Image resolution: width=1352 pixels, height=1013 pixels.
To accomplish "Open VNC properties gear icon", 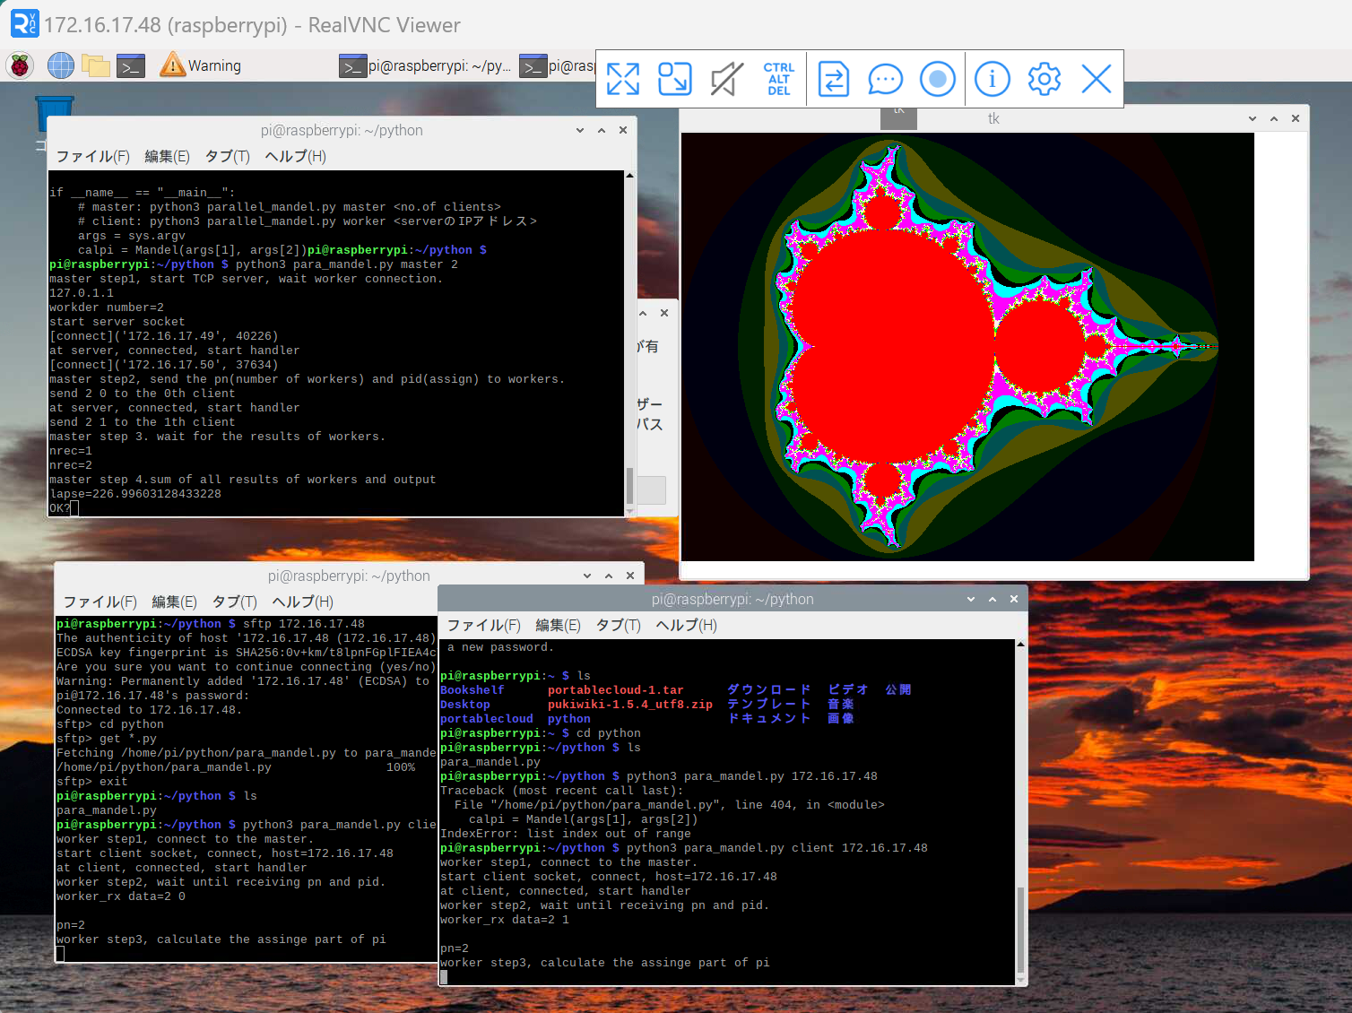I will pos(1044,79).
